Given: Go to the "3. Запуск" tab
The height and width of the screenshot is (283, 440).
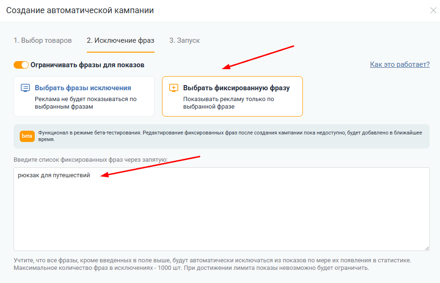Looking at the screenshot, I should pyautogui.click(x=185, y=40).
